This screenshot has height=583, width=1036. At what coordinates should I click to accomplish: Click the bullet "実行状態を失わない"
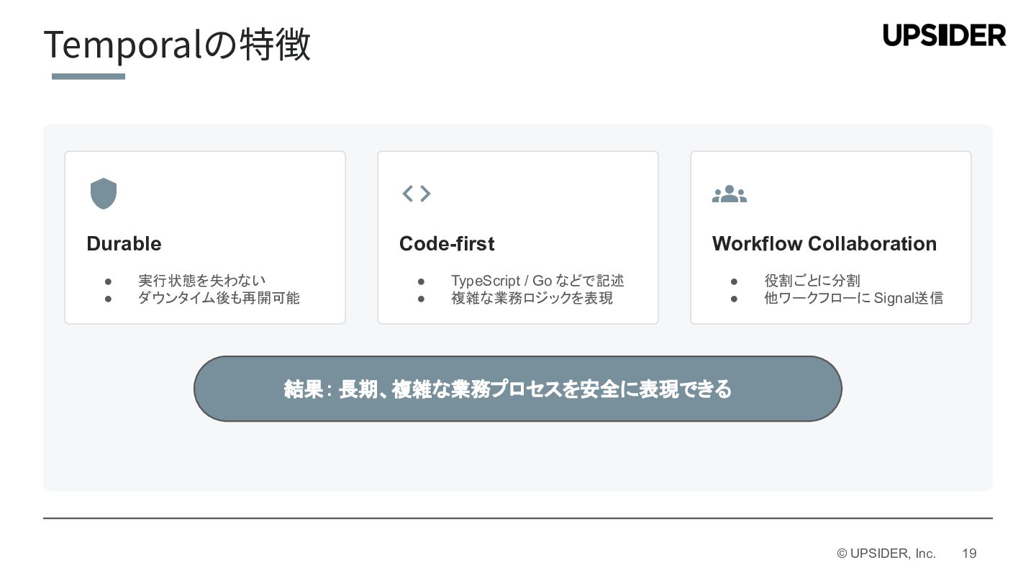pyautogui.click(x=202, y=281)
